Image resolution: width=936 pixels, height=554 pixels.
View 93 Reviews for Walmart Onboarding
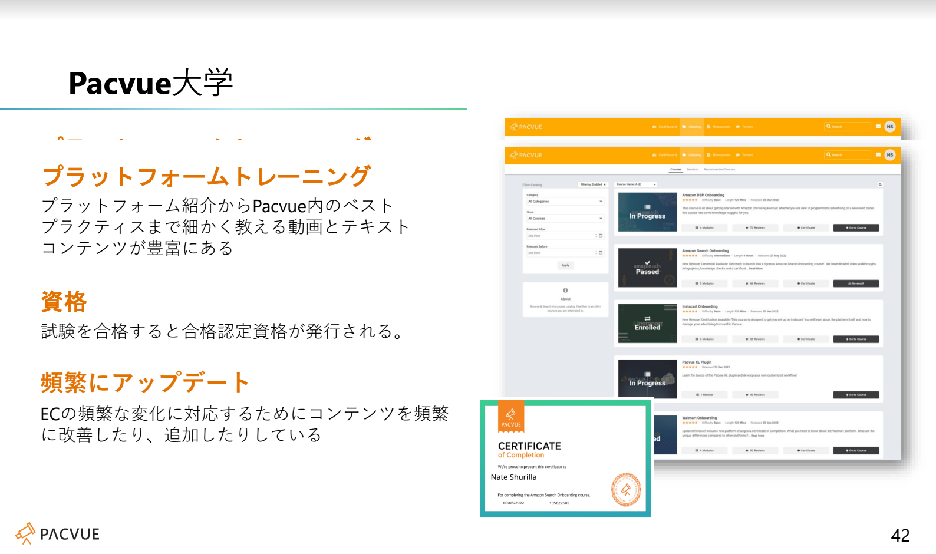click(755, 450)
